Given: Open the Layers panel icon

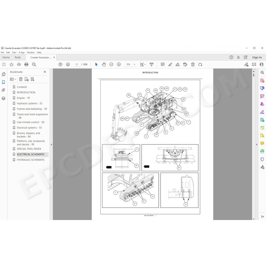Looking at the screenshot, I should tap(3, 98).
